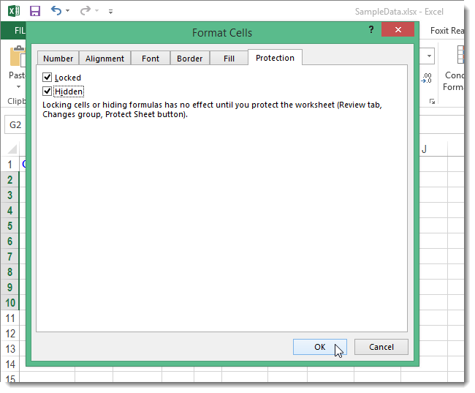
Task: Open the number format dropdown arrow
Action: click(x=429, y=56)
